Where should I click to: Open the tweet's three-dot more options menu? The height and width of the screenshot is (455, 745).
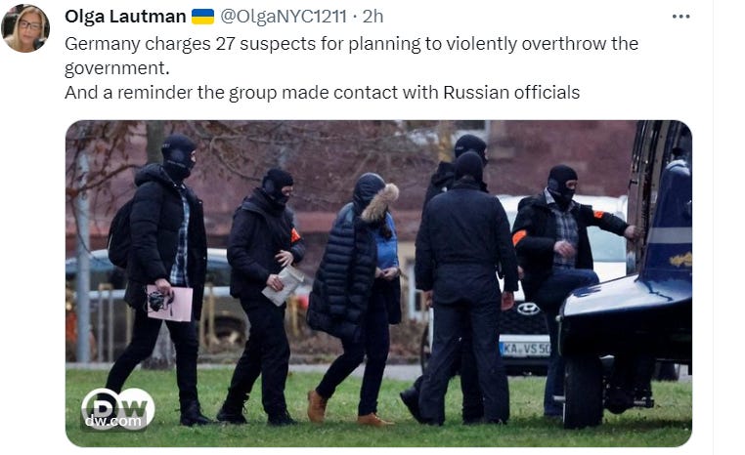tap(680, 17)
